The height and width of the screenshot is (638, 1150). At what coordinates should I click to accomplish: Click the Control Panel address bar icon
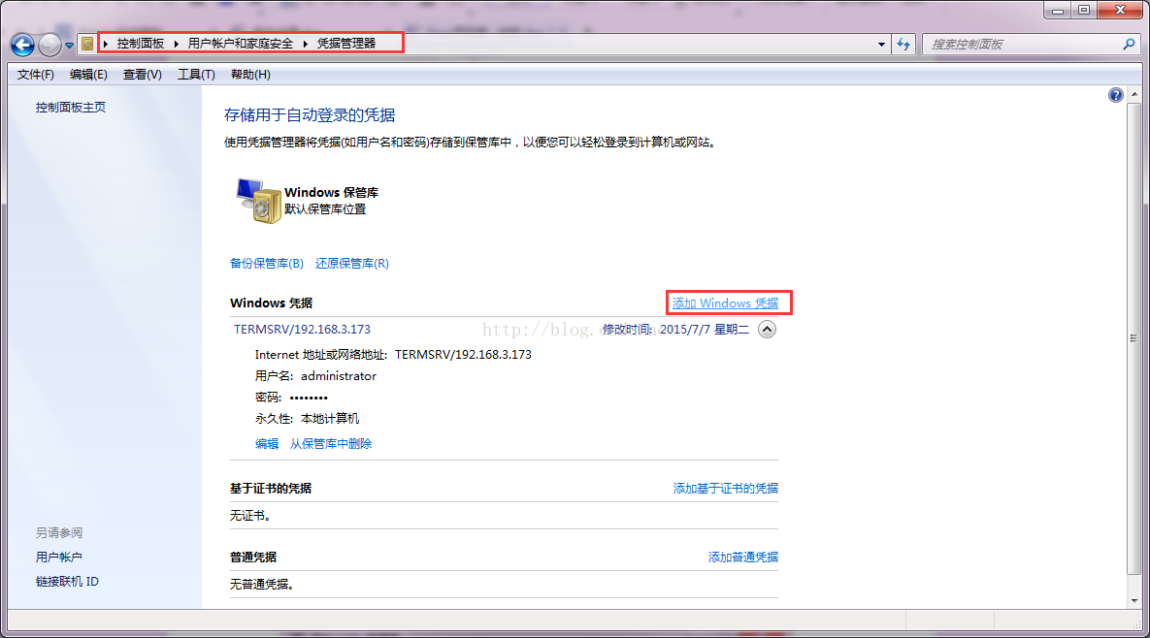click(x=87, y=44)
